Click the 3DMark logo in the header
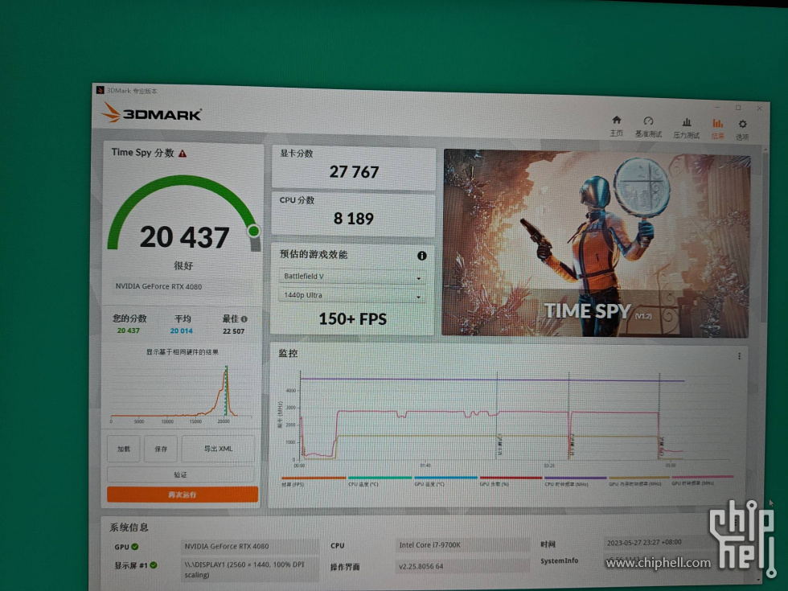Viewport: 788px width, 591px height. click(x=151, y=113)
